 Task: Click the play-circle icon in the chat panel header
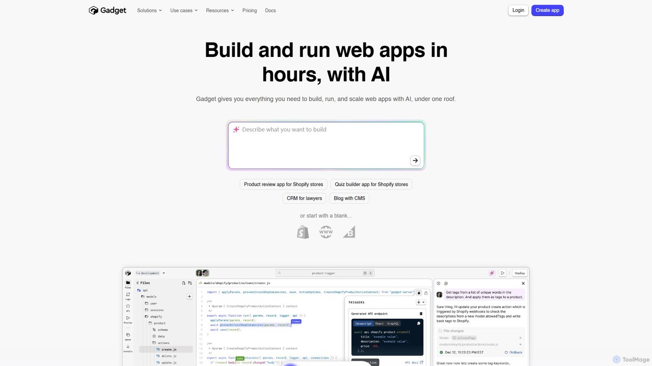pos(446,283)
